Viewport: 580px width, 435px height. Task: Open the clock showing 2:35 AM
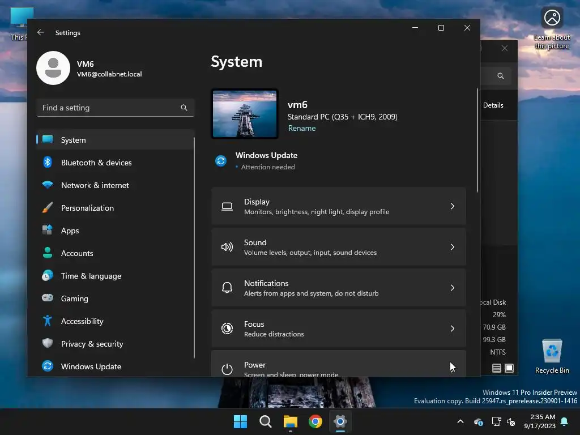point(540,421)
